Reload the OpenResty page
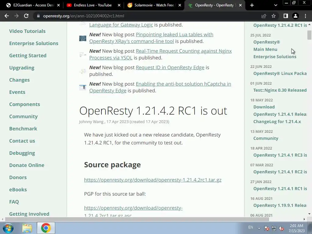Viewport: 312px width, 234px height. pos(26,16)
